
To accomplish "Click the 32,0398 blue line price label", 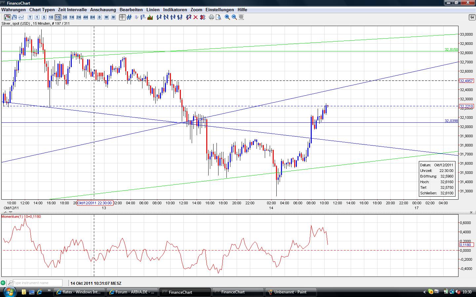I will pyautogui.click(x=451, y=121).
